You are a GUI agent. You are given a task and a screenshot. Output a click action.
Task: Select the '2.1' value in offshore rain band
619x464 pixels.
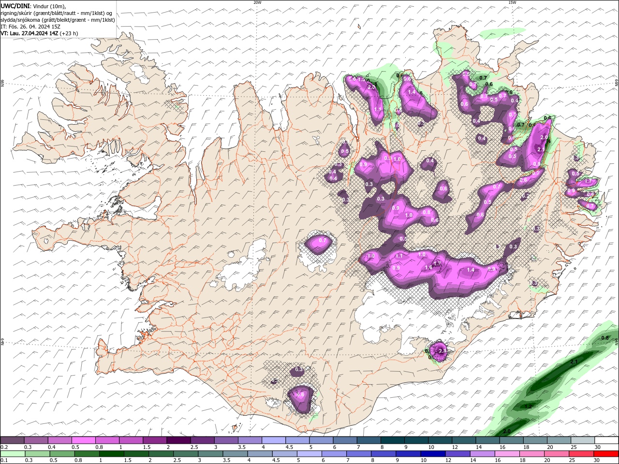[575, 362]
